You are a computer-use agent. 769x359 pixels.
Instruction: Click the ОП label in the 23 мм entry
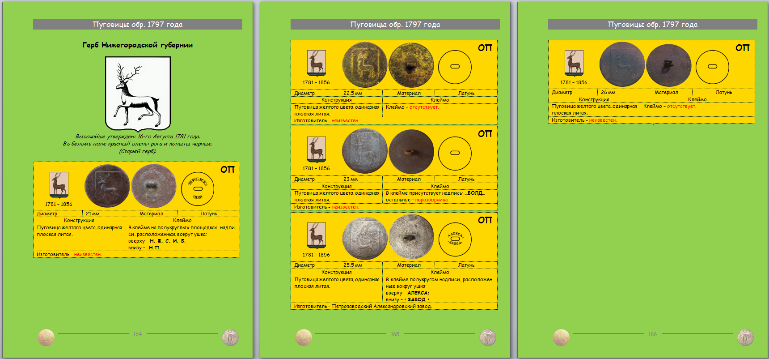click(485, 134)
